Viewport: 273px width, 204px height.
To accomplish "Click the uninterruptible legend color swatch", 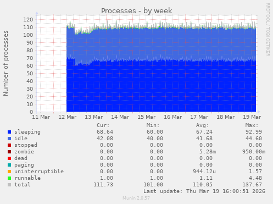I will click(x=9, y=172).
